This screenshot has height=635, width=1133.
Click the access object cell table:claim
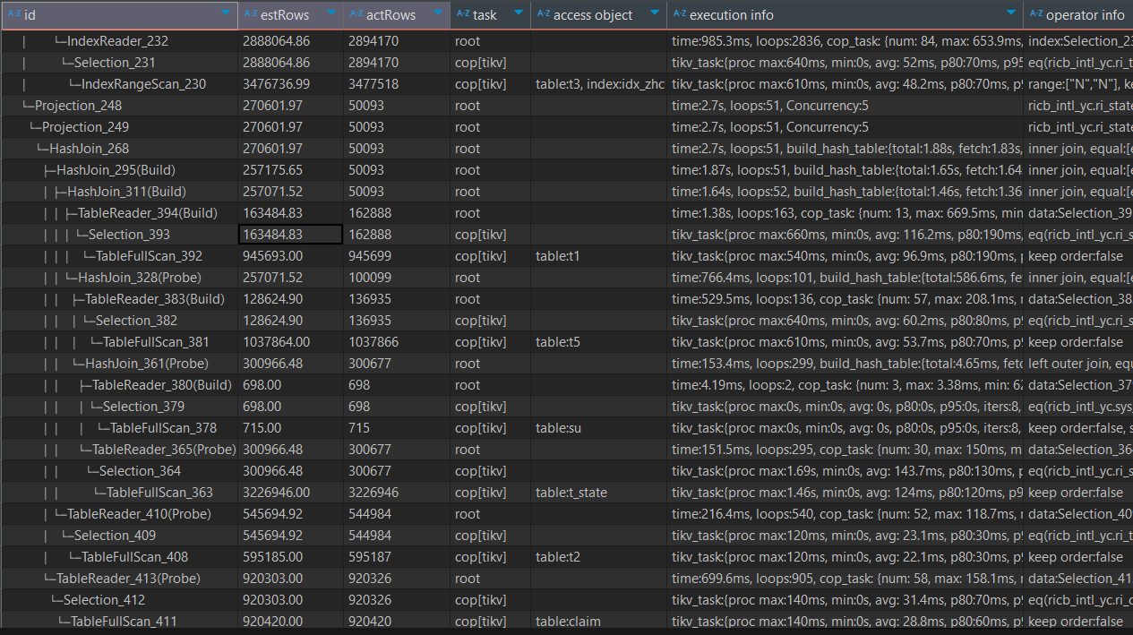(598, 622)
